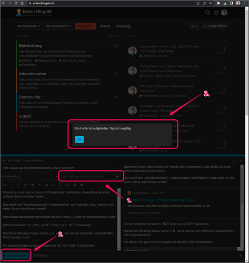Open the Entwicklung category dropdown in composer
The height and width of the screenshot is (263, 249).
pyautogui.click(x=29, y=176)
